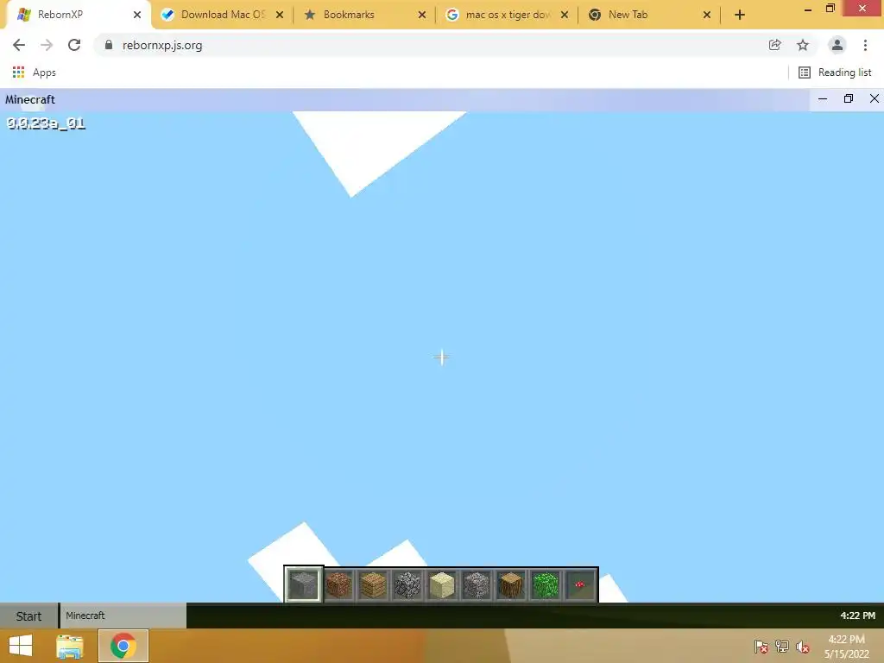Minimize the Minecraft window
Viewport: 884px width, 663px height.
[x=823, y=99]
